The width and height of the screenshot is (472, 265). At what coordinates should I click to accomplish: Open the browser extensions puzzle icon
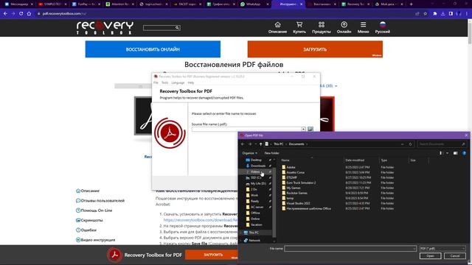(x=434, y=13)
